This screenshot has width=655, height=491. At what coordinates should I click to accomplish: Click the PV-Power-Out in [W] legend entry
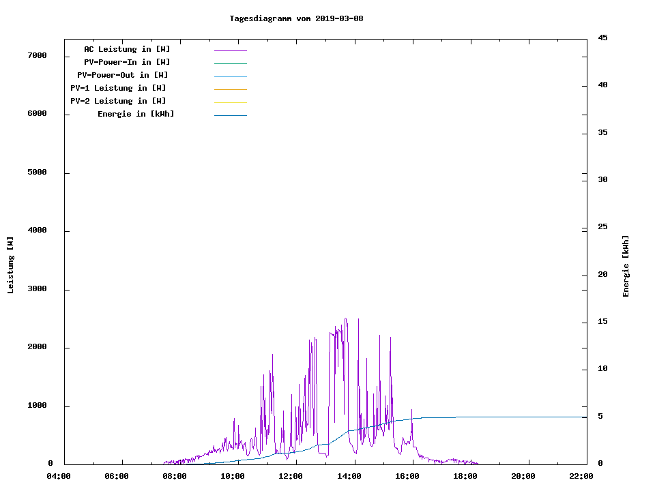pyautogui.click(x=123, y=75)
